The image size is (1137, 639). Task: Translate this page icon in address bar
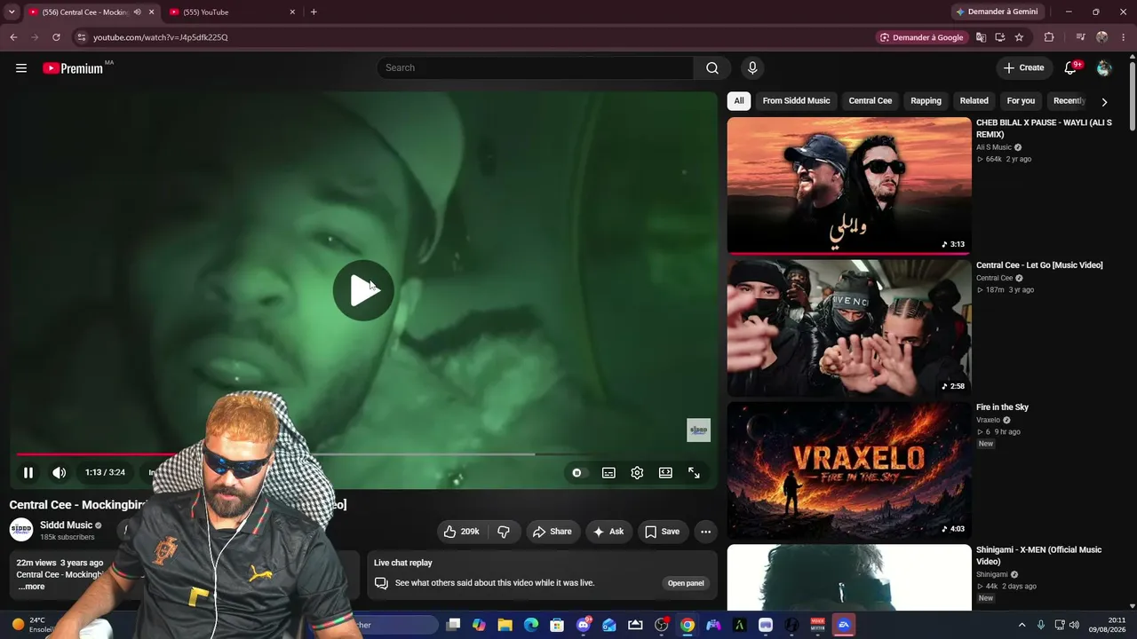[981, 37]
